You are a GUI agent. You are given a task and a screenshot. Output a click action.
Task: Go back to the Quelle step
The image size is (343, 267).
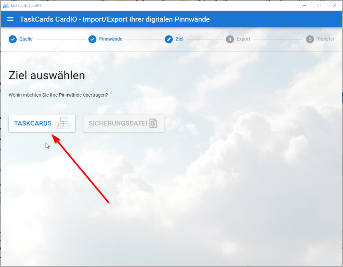click(20, 39)
